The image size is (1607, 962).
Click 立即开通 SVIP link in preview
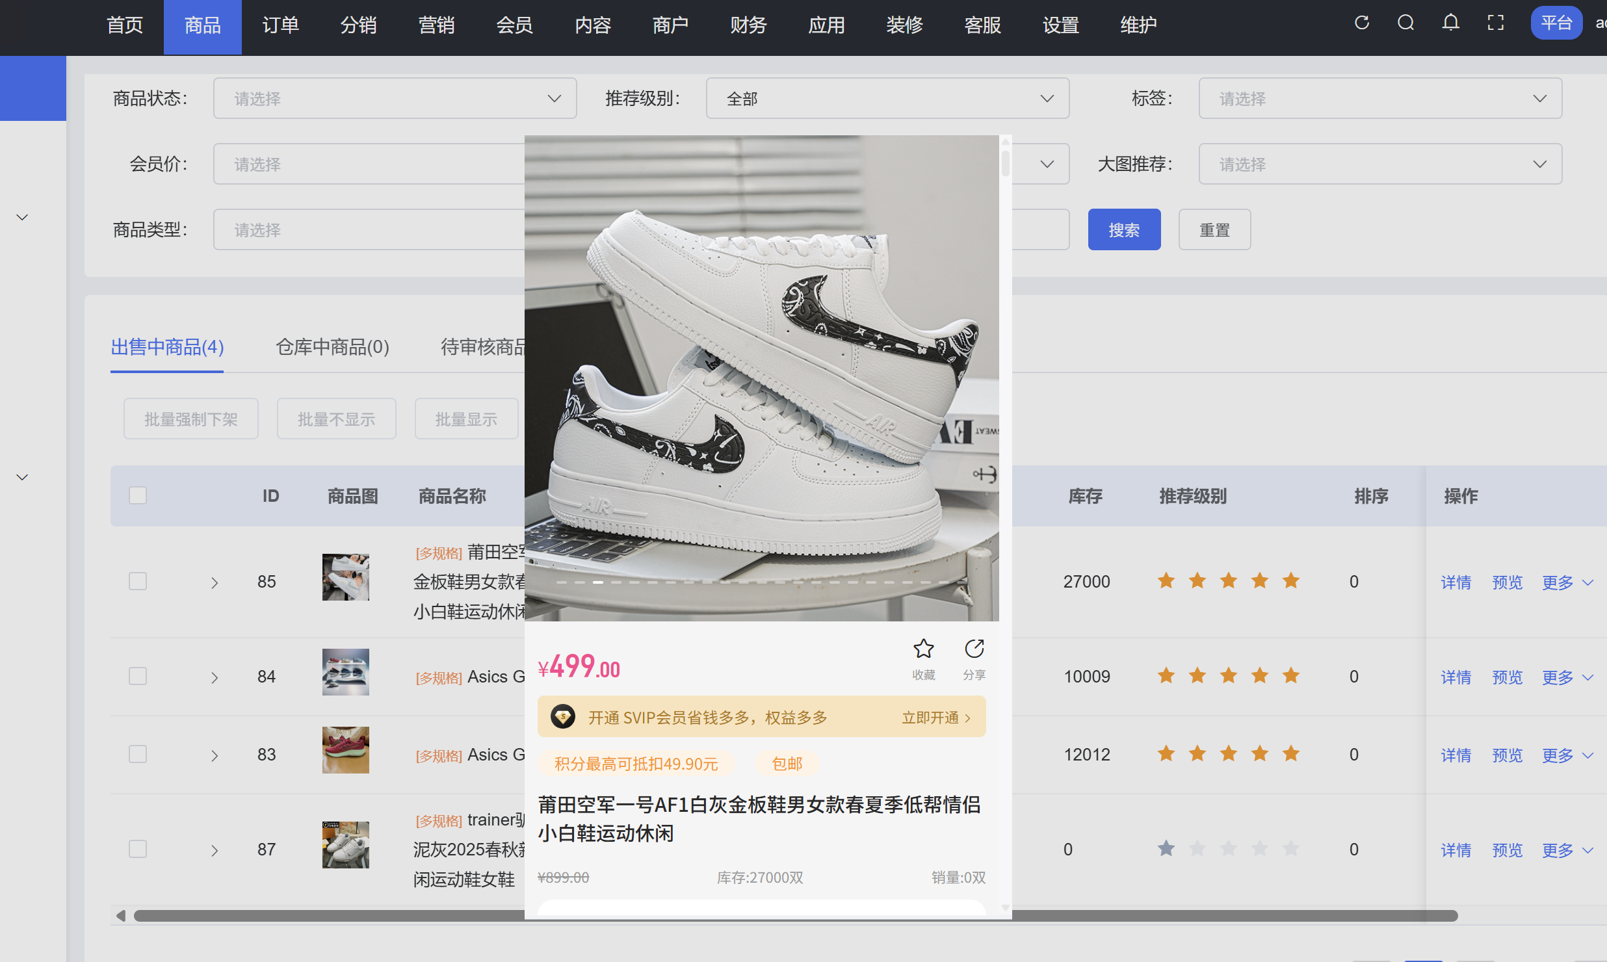coord(936,718)
